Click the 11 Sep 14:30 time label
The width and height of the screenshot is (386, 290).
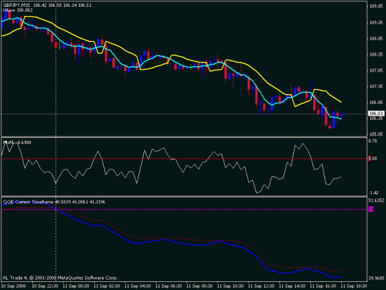(292, 286)
